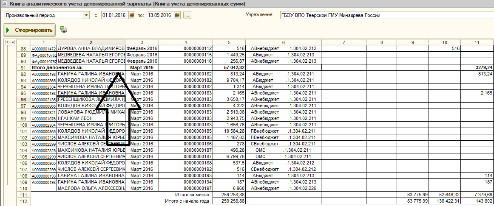The width and height of the screenshot is (494, 206).
Task: Select the Итого депонентов за row 91
Action: tap(23, 67)
